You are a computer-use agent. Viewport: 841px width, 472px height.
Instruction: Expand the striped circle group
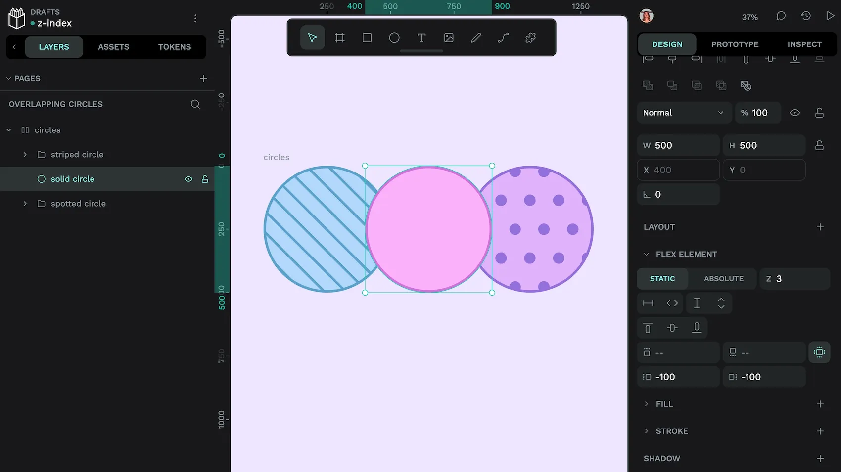25,155
